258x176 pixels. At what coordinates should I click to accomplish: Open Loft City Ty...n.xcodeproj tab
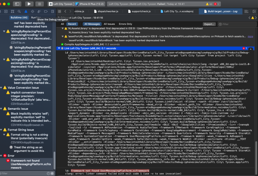coord(177,11)
